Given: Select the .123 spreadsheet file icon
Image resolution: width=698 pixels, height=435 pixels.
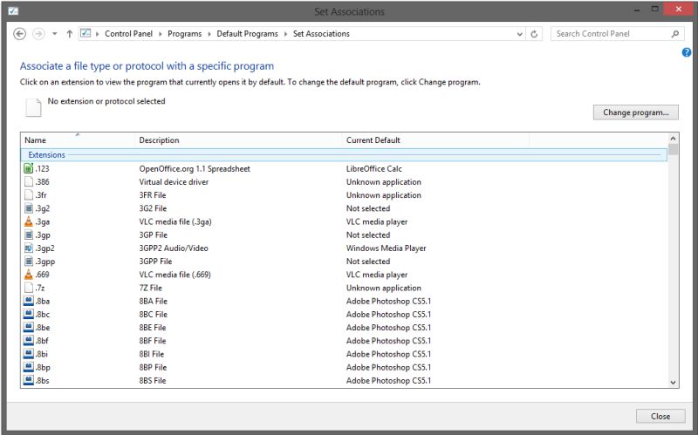Looking at the screenshot, I should [29, 168].
